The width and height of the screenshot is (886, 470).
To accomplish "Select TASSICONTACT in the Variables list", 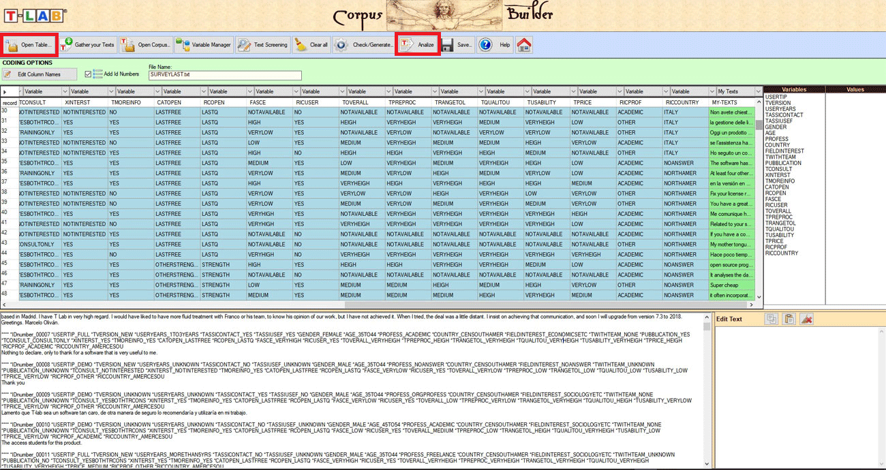I will [x=784, y=115].
